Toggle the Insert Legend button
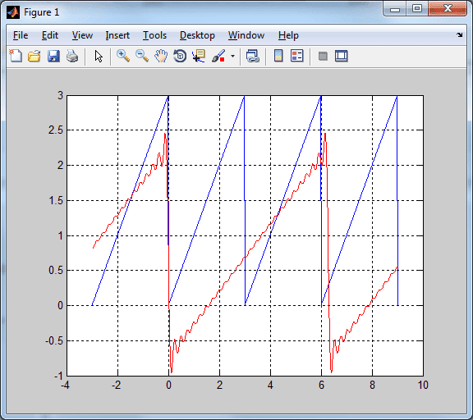This screenshot has width=473, height=420. point(296,56)
